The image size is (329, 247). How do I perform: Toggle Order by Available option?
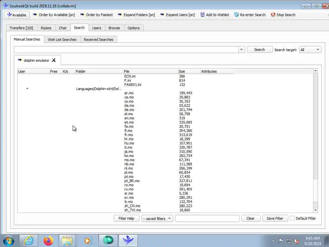pyautogui.click(x=54, y=15)
